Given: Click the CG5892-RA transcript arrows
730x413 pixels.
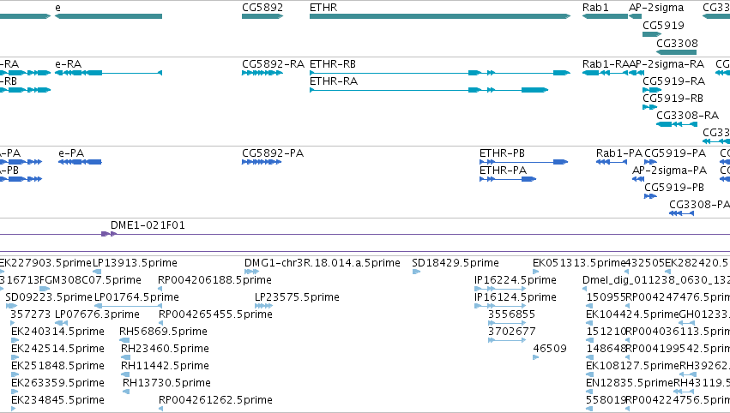Looking at the screenshot, I should coord(262,73).
